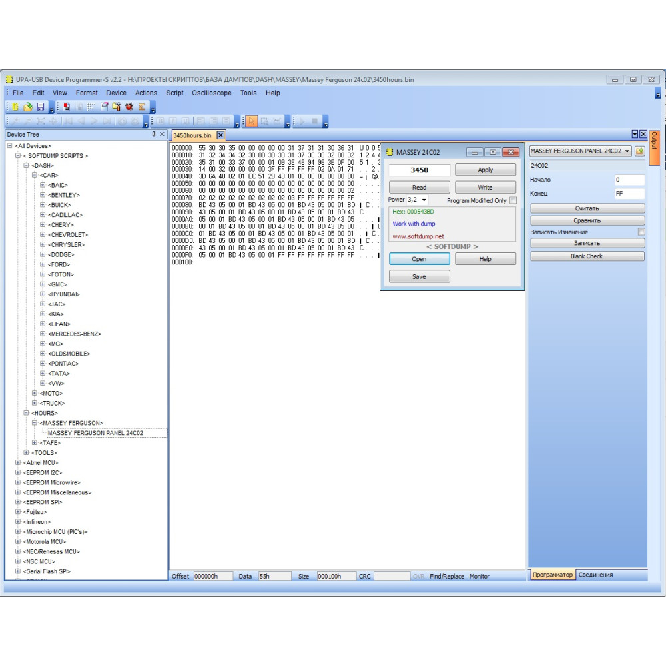Click the eraser icon in the toolbar
666x666 pixels.
[105, 107]
